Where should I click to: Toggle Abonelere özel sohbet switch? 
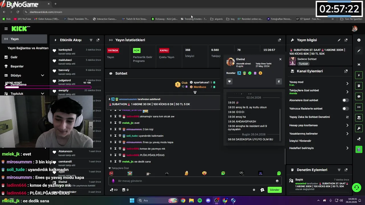pyautogui.click(x=345, y=100)
